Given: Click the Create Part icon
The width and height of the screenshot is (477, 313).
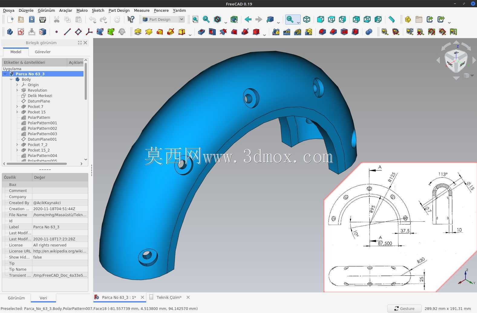Looking at the screenshot, I should [x=408, y=19].
